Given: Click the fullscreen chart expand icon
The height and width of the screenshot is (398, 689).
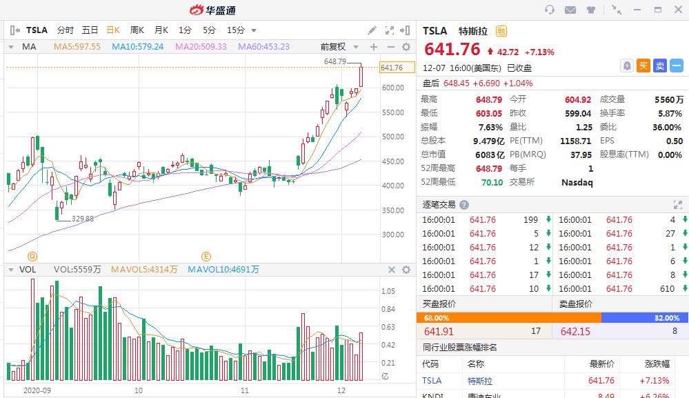Looking at the screenshot, I should 389,30.
